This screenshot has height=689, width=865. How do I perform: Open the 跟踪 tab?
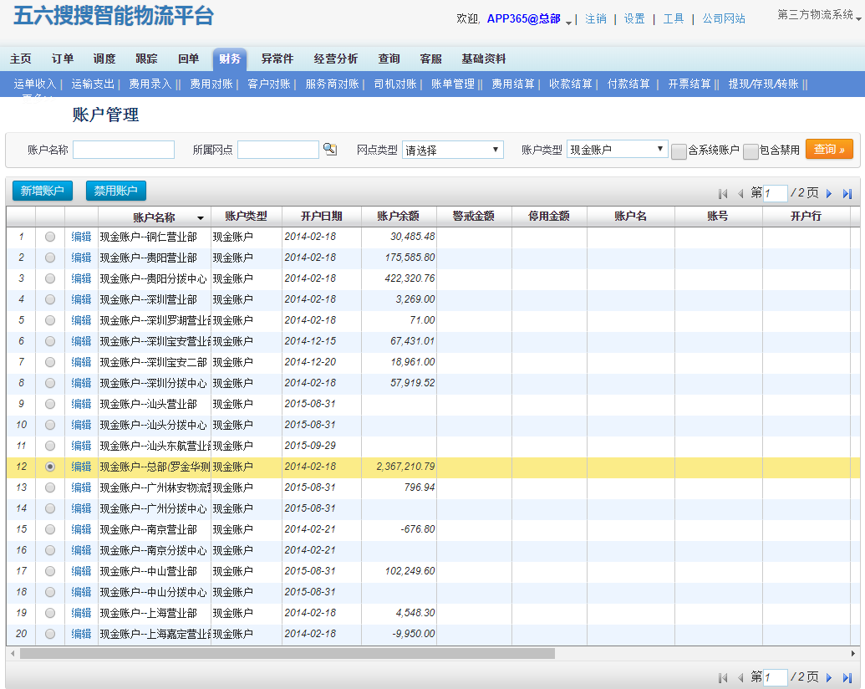[146, 59]
